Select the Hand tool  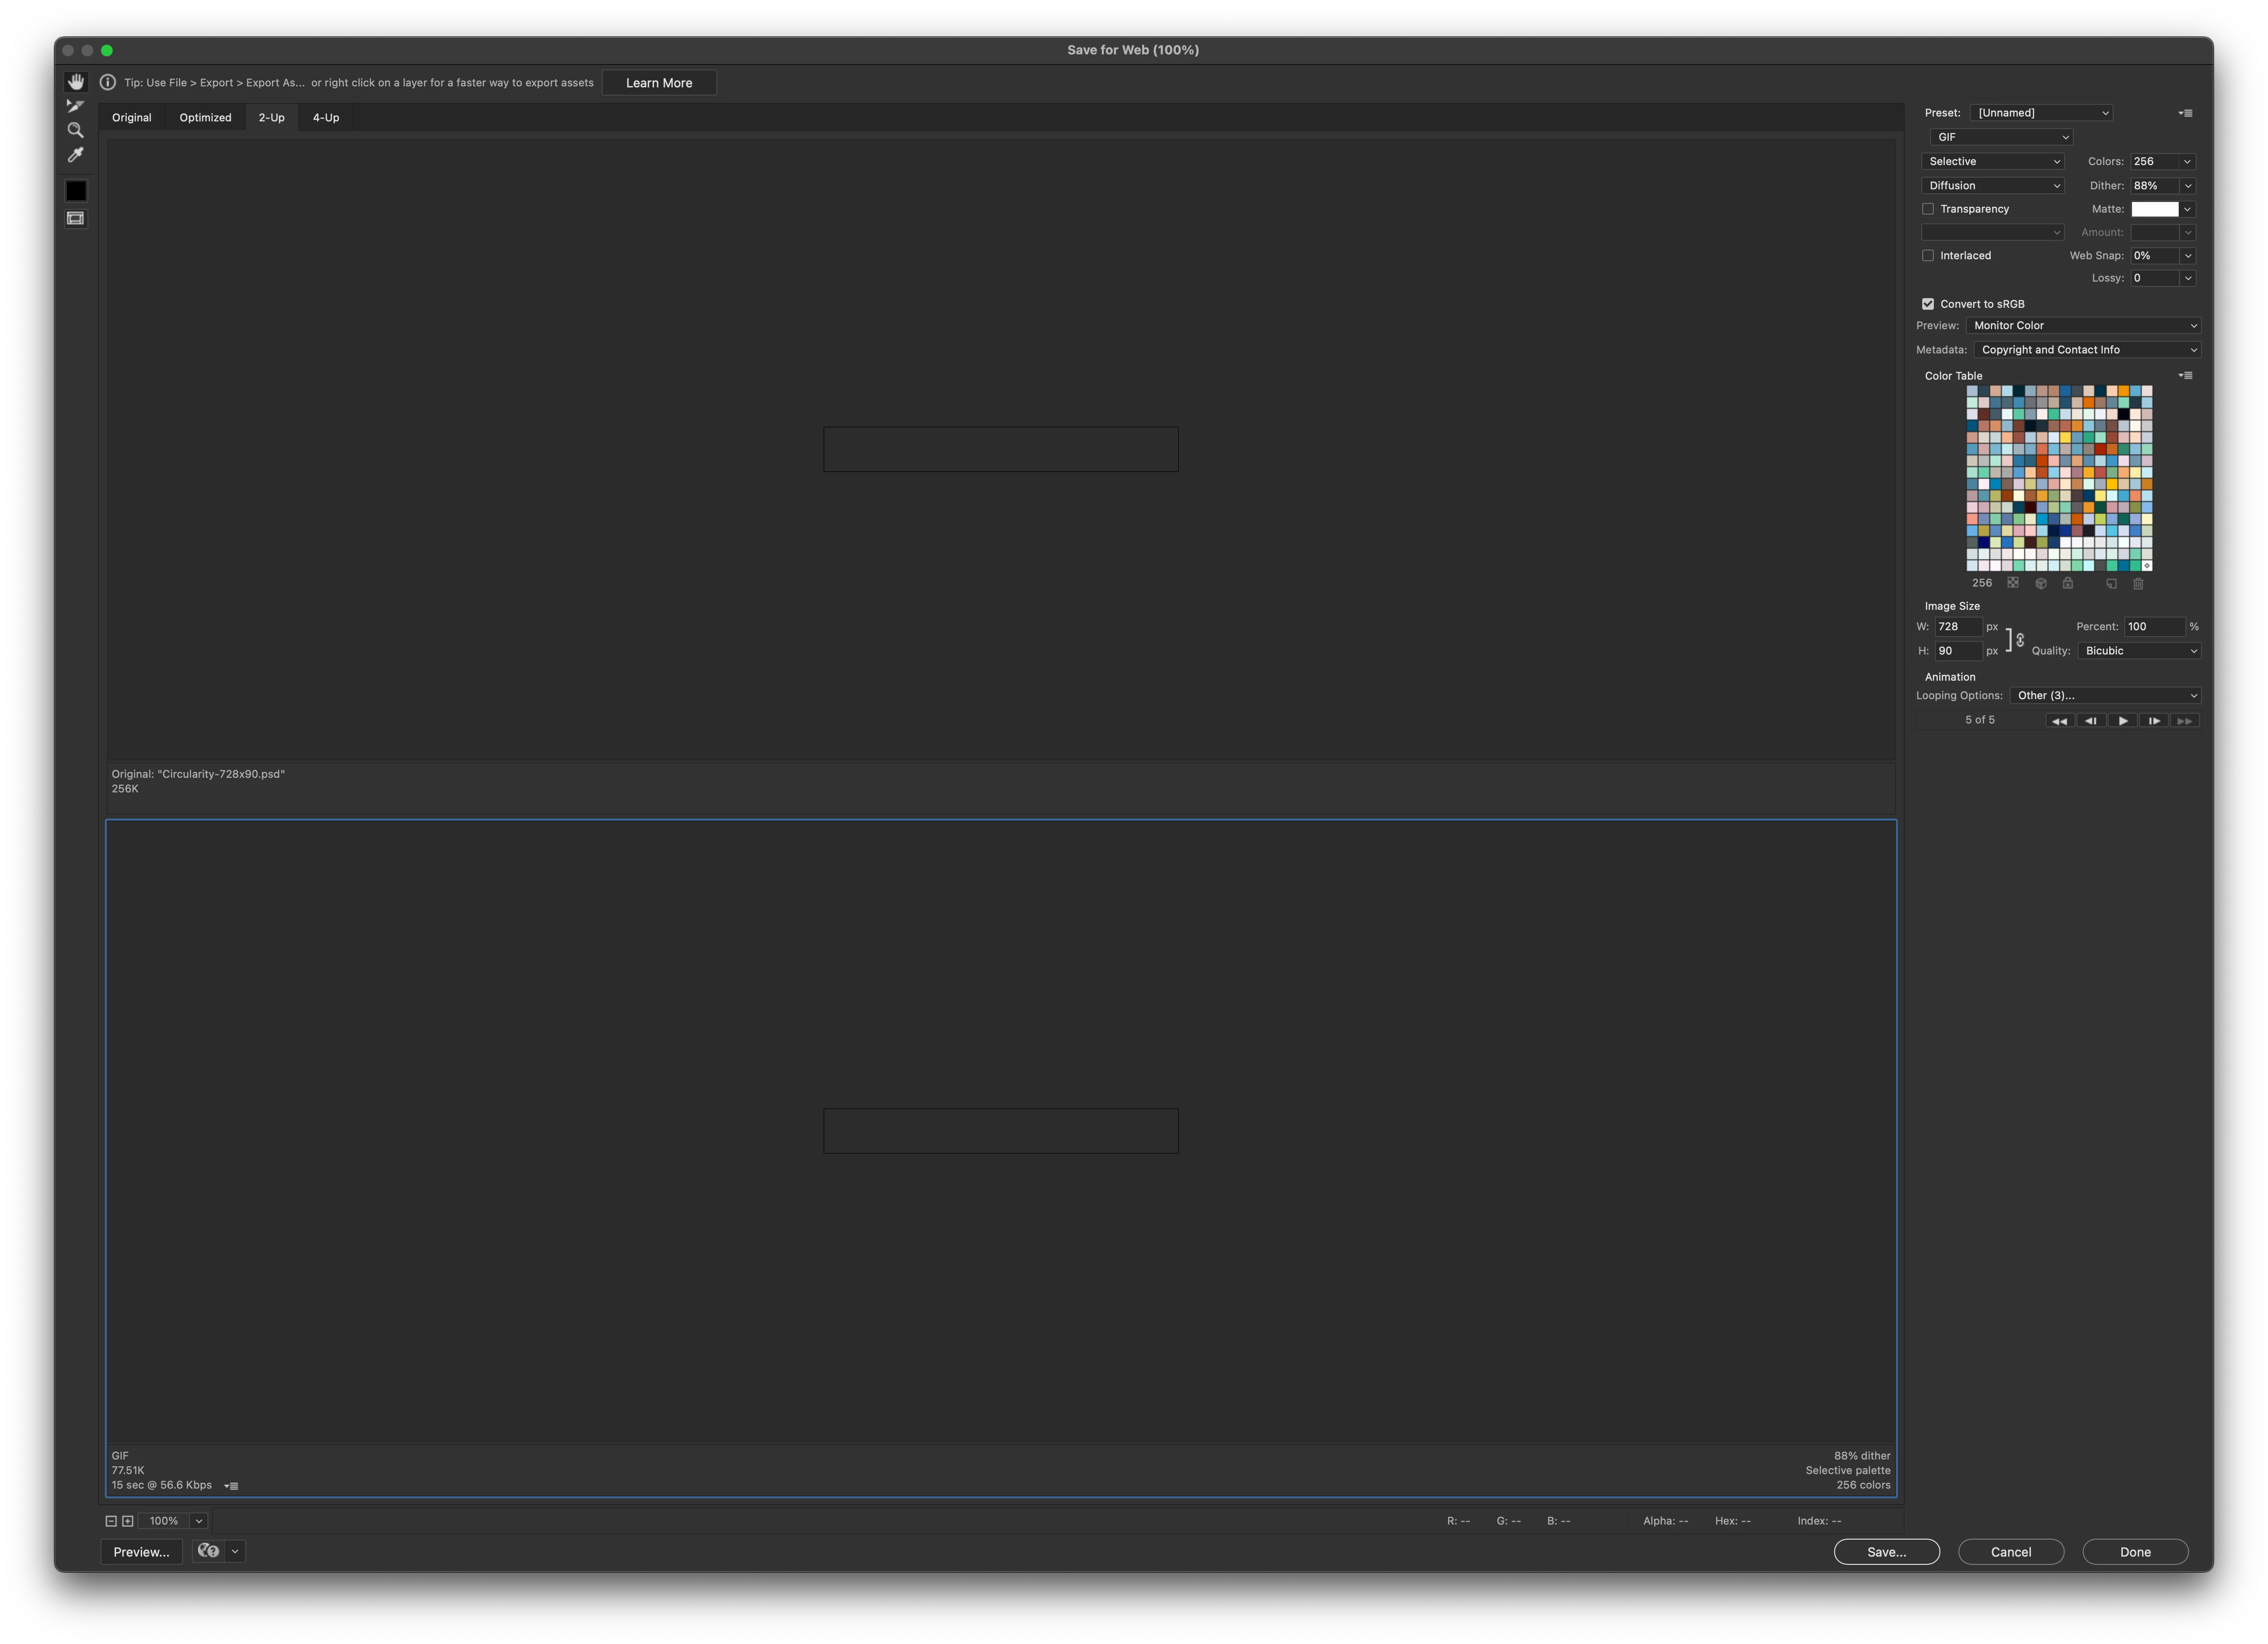tap(76, 81)
